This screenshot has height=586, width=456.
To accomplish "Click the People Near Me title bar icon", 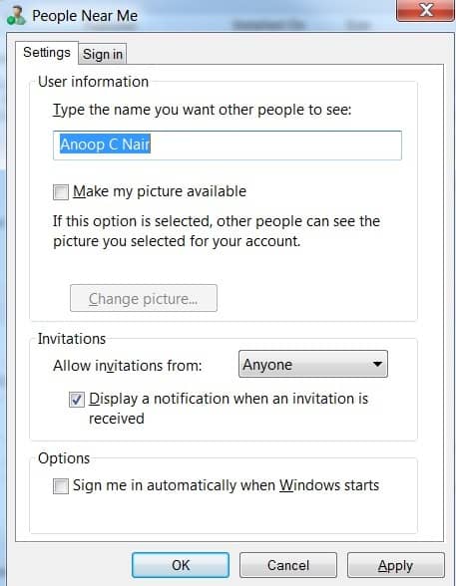I will (x=16, y=16).
